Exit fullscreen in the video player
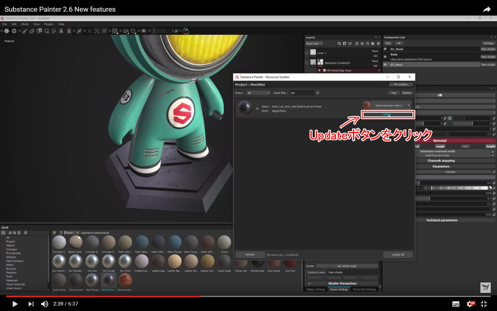Image resolution: width=497 pixels, height=311 pixels. tap(484, 304)
